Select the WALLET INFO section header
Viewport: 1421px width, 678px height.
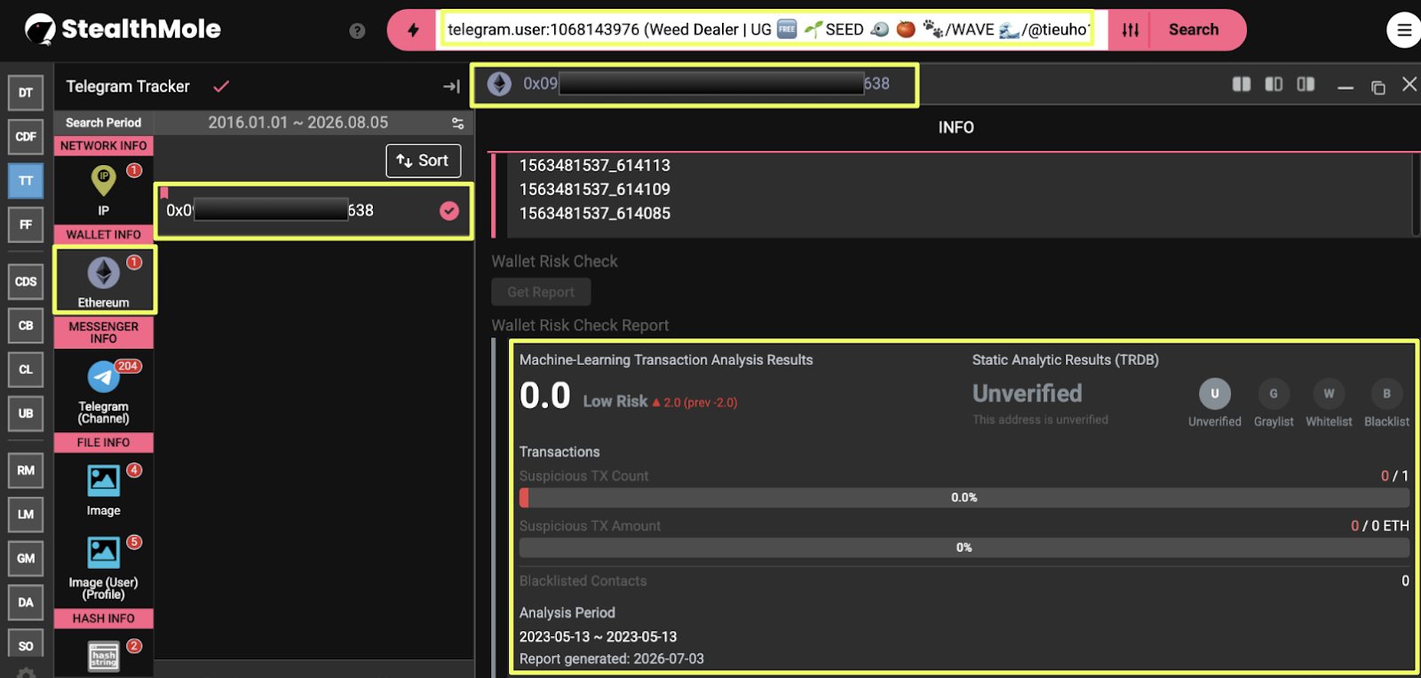[104, 234]
